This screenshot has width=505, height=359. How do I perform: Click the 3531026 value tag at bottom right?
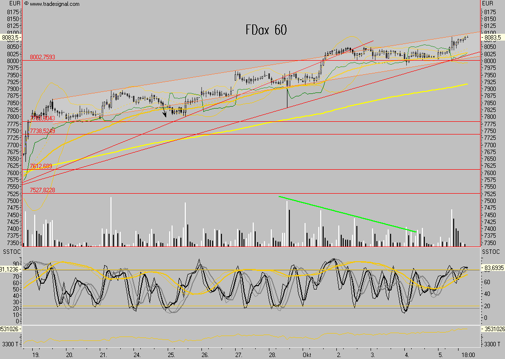pyautogui.click(x=493, y=329)
